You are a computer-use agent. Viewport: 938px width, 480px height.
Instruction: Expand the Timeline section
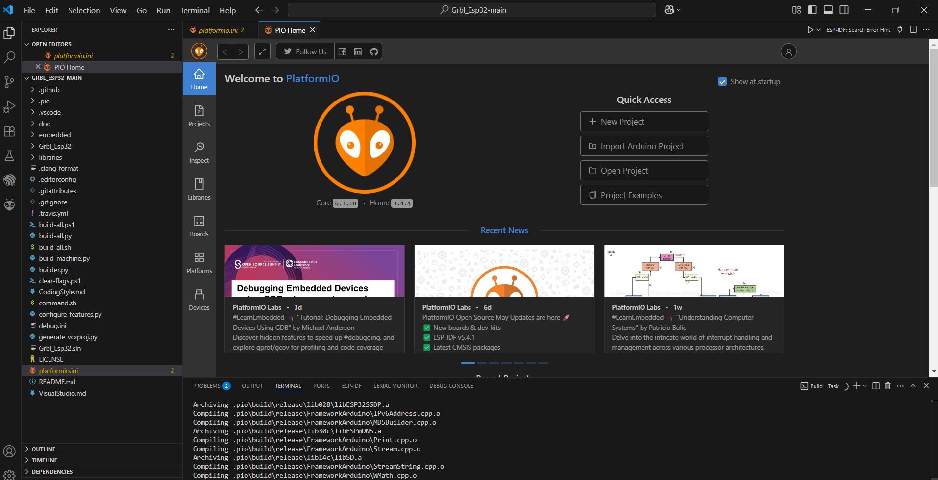pyautogui.click(x=102, y=460)
